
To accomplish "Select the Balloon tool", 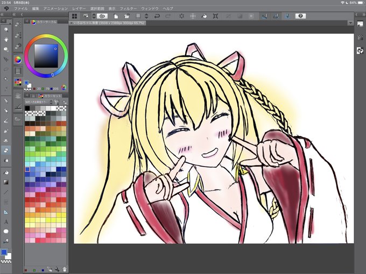I will pos(6,232).
